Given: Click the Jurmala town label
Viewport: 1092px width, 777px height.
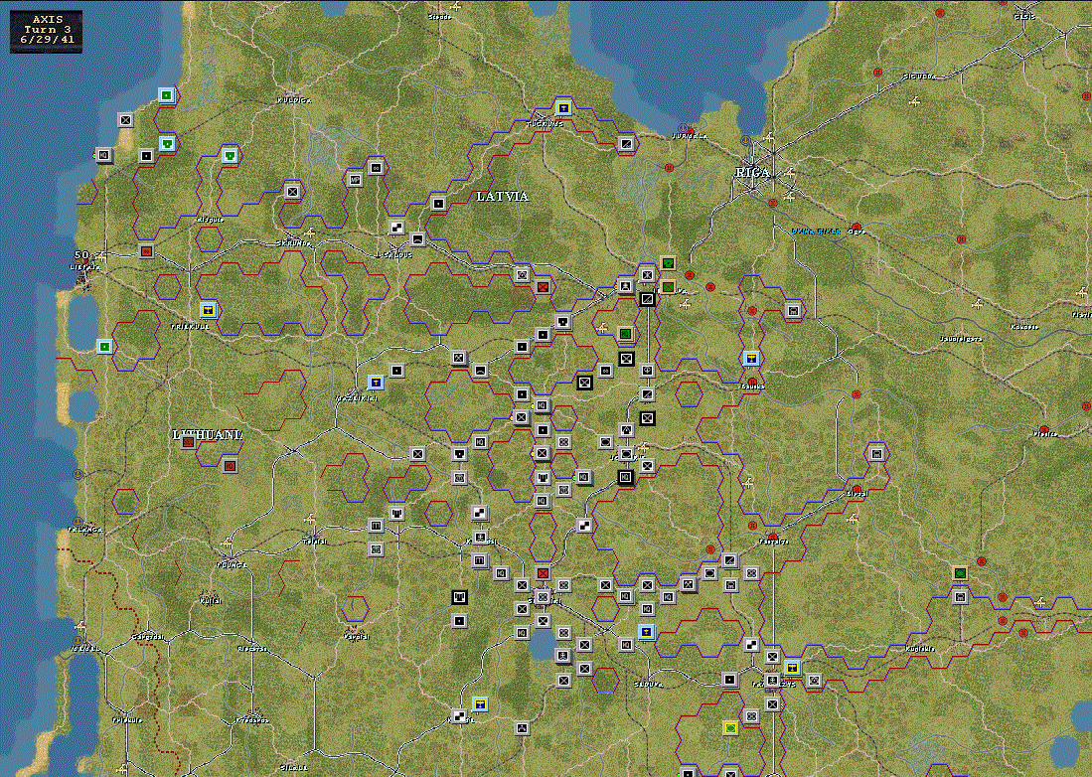Looking at the screenshot, I should 690,136.
